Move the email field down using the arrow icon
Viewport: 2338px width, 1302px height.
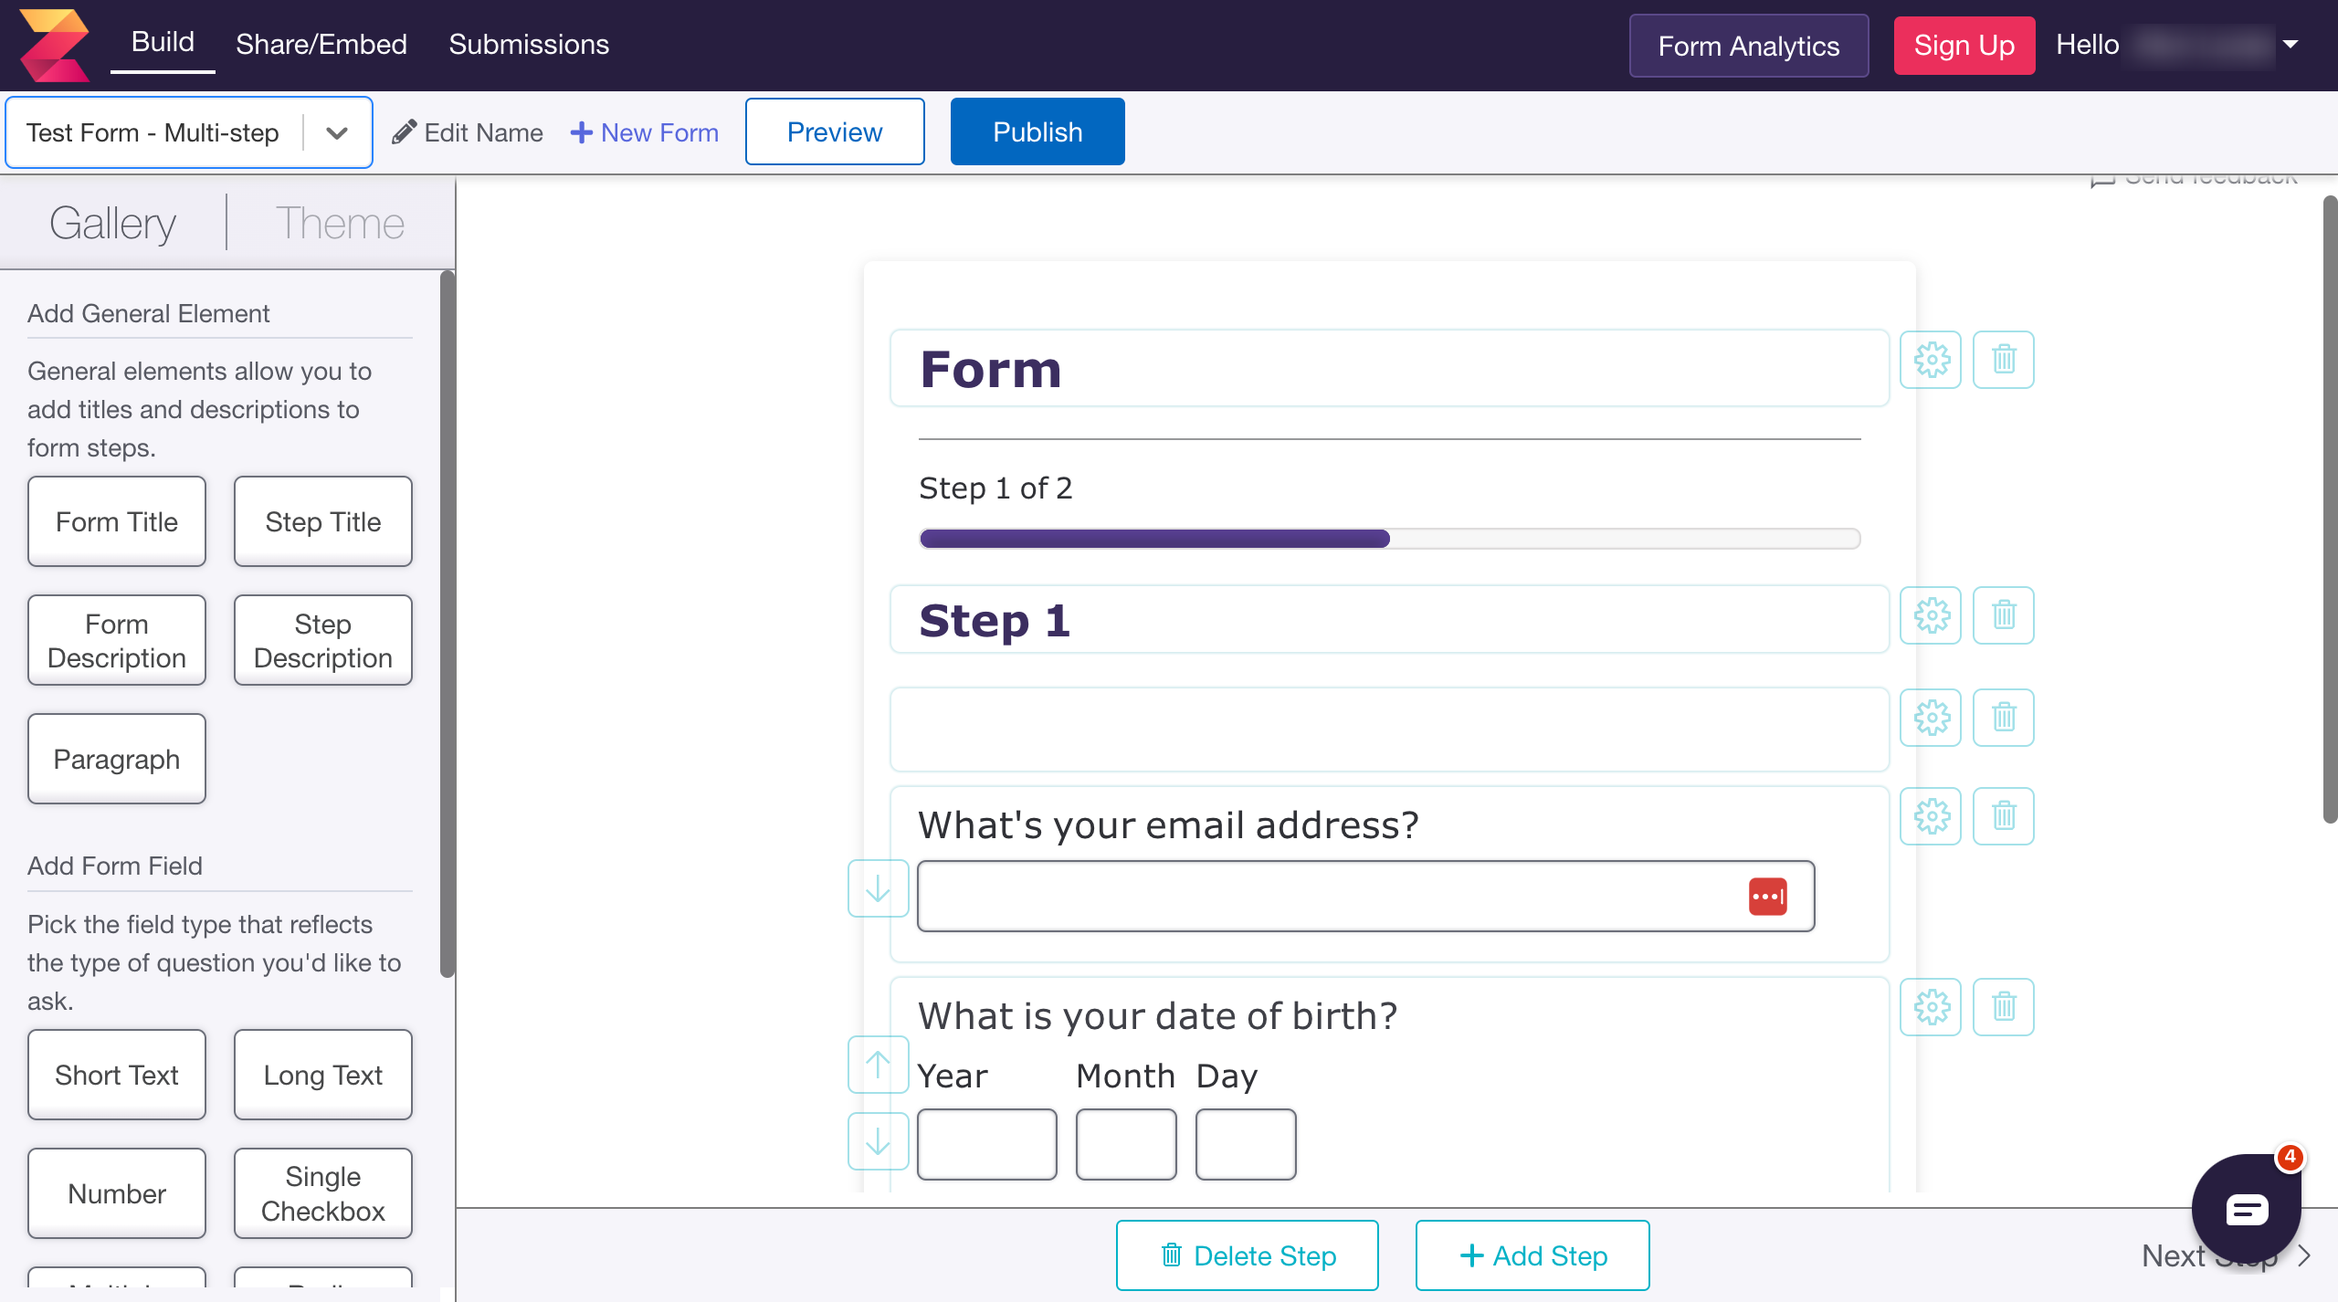[x=877, y=887]
